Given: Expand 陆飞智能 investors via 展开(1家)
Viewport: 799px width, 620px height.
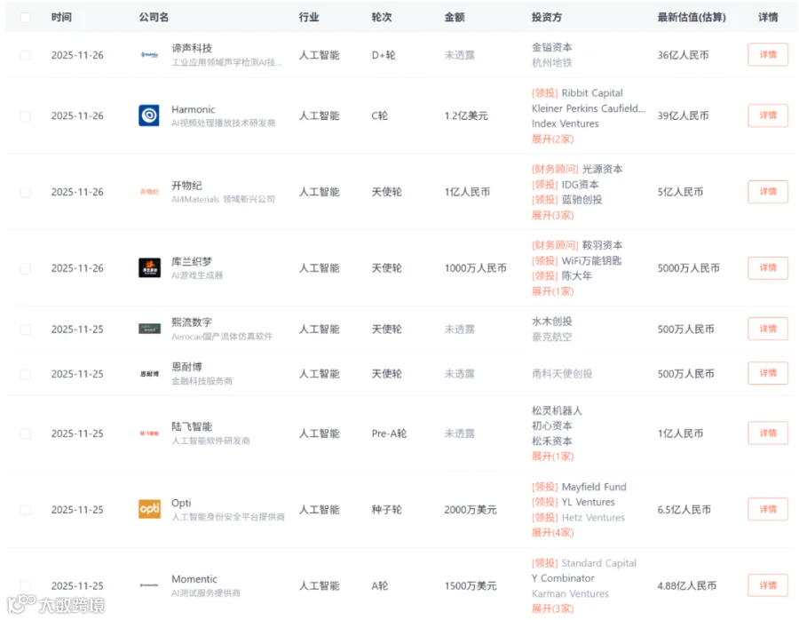Looking at the screenshot, I should 552,457.
